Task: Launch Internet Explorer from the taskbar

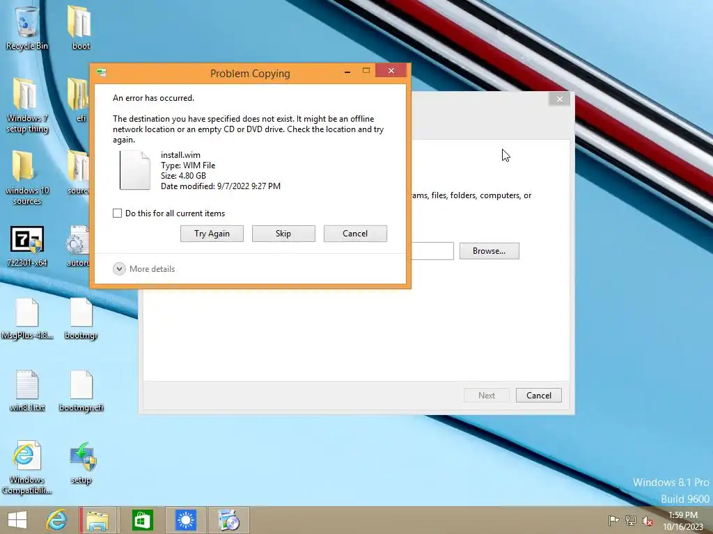Action: coord(56,520)
